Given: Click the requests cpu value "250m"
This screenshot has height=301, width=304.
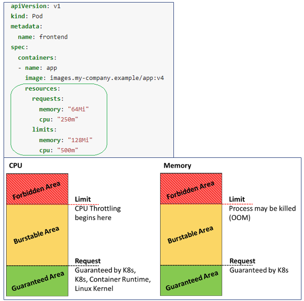Looking at the screenshot, I should [x=67, y=119].
